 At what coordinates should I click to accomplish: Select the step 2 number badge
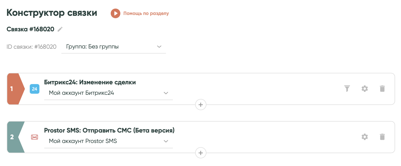[x=12, y=137]
